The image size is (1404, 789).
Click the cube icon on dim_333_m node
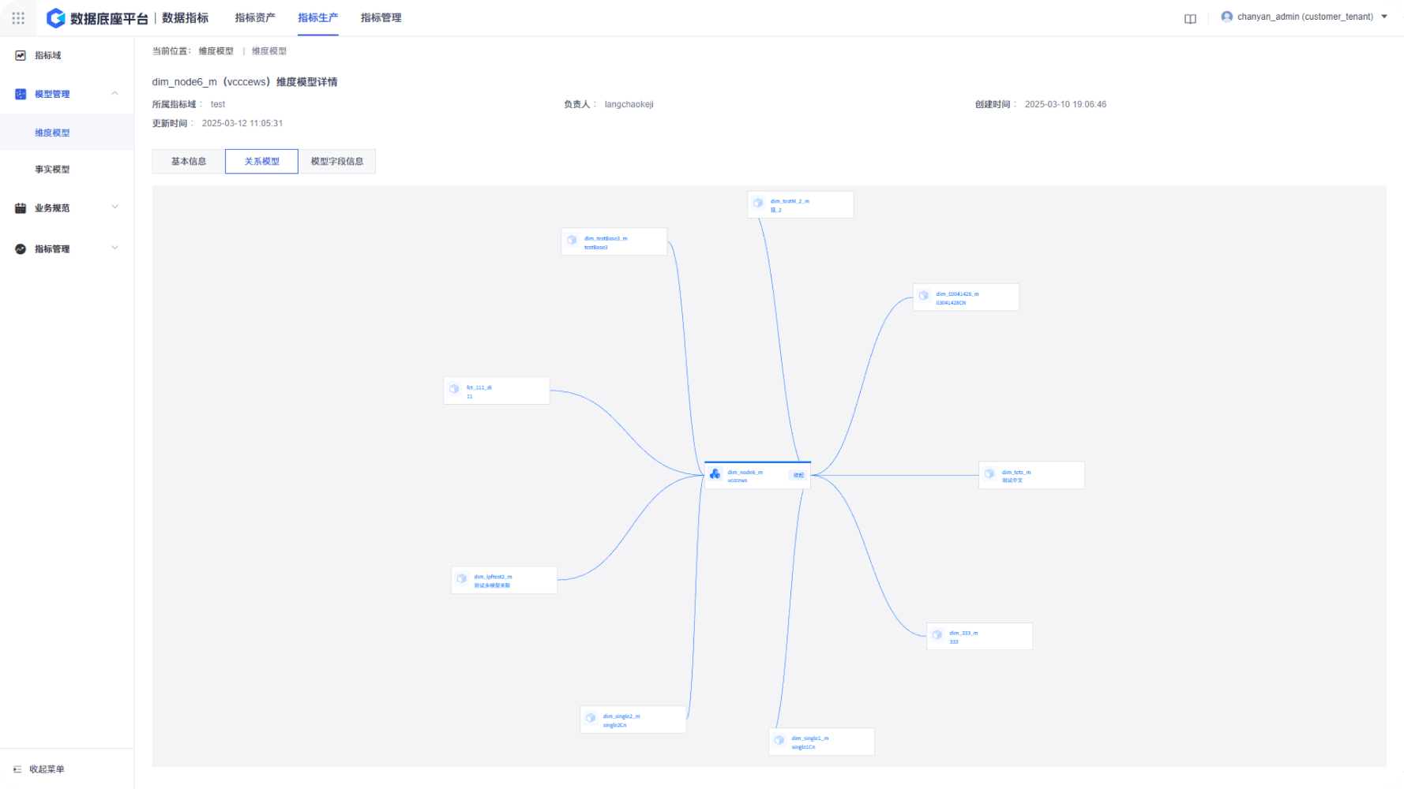click(937, 635)
